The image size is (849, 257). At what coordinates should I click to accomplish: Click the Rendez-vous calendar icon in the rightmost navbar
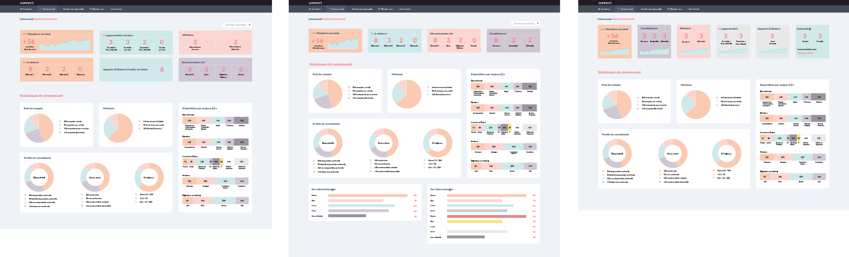click(x=668, y=9)
